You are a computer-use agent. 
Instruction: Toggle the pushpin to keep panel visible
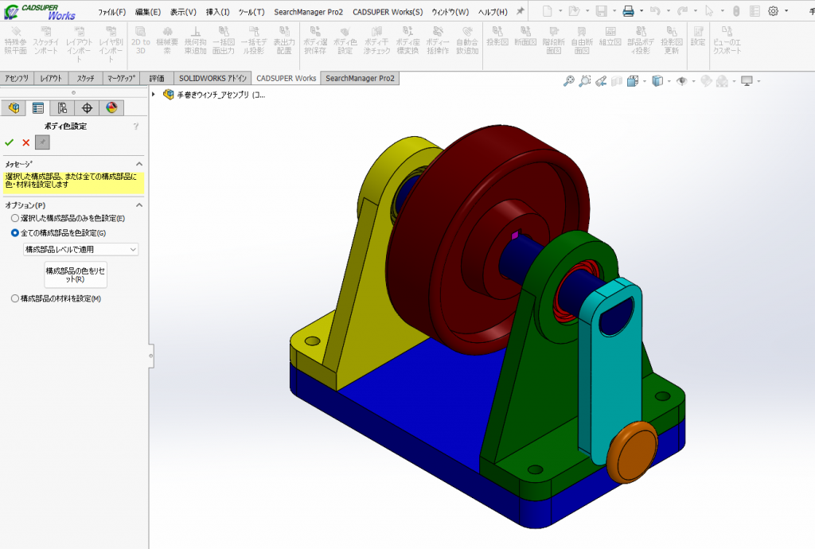coord(42,142)
